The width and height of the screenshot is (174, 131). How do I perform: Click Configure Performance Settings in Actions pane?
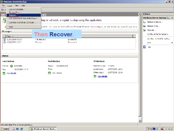(x=158, y=34)
